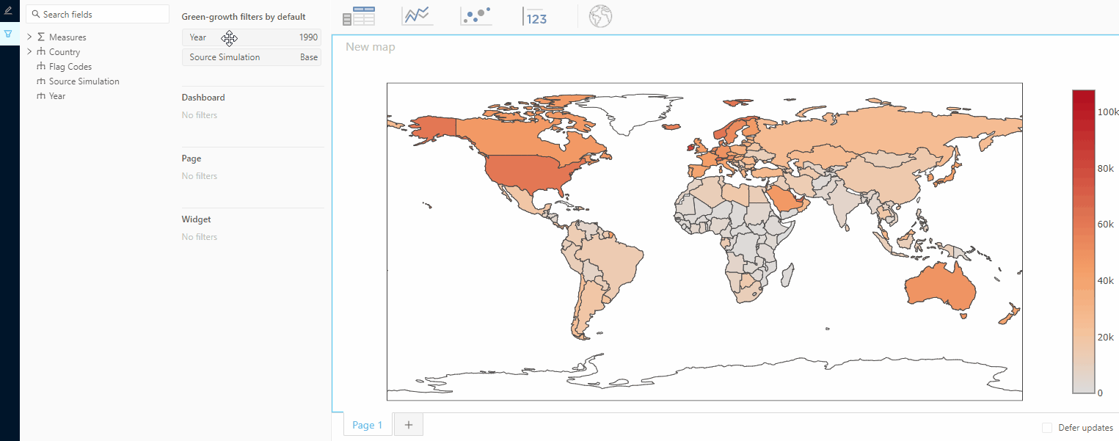Choose the scatter plot widget icon
1119x441 pixels.
click(x=476, y=16)
